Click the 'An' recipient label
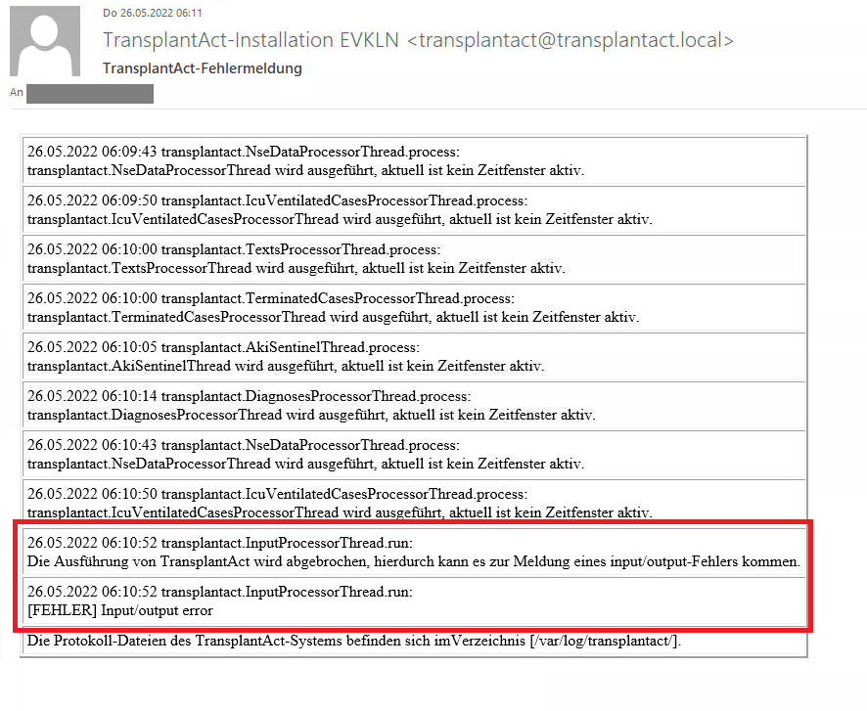Image resolution: width=867 pixels, height=711 pixels. (16, 93)
